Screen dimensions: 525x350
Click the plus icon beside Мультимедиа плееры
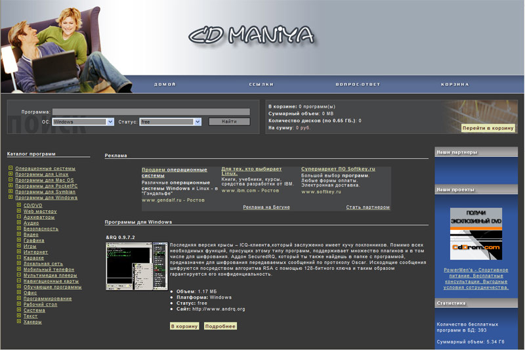click(19, 274)
